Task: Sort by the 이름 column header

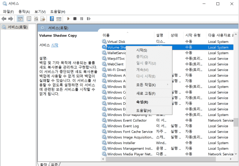Action: [x=128, y=35]
